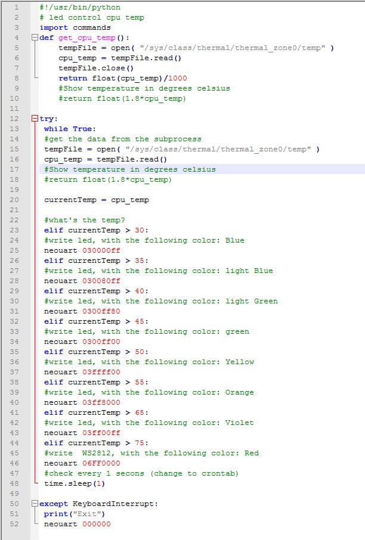This screenshot has height=540, width=365.
Task: Click 'elif currentTemp > 65:' line
Action: pyautogui.click(x=96, y=412)
